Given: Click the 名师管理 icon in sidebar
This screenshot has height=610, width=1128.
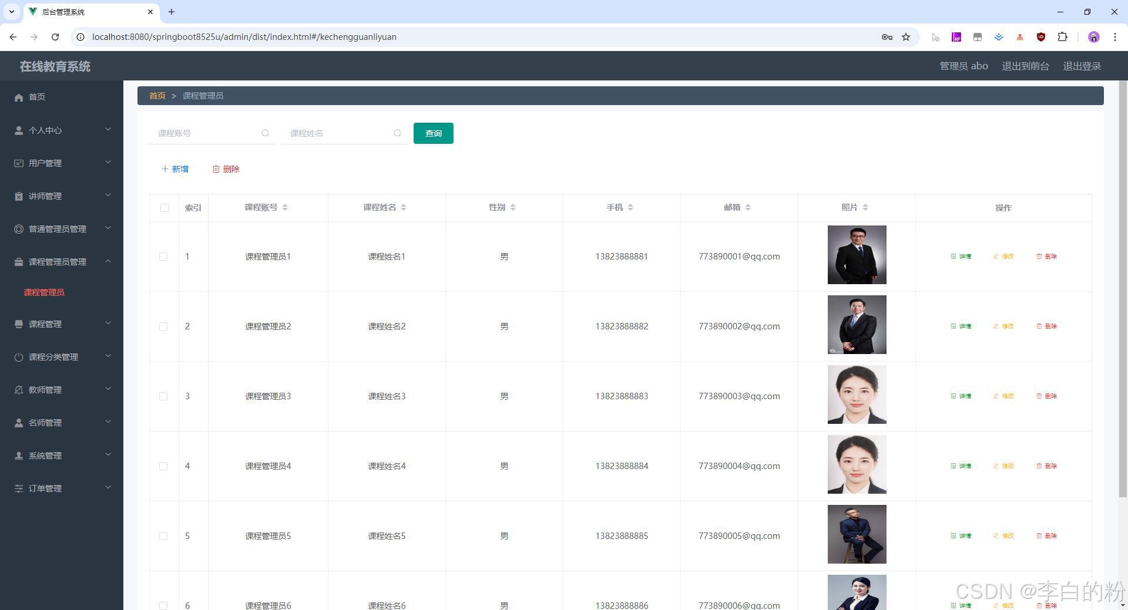Looking at the screenshot, I should [x=19, y=423].
